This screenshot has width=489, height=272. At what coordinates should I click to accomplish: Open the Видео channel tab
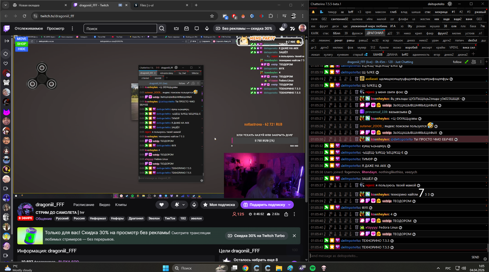point(104,205)
